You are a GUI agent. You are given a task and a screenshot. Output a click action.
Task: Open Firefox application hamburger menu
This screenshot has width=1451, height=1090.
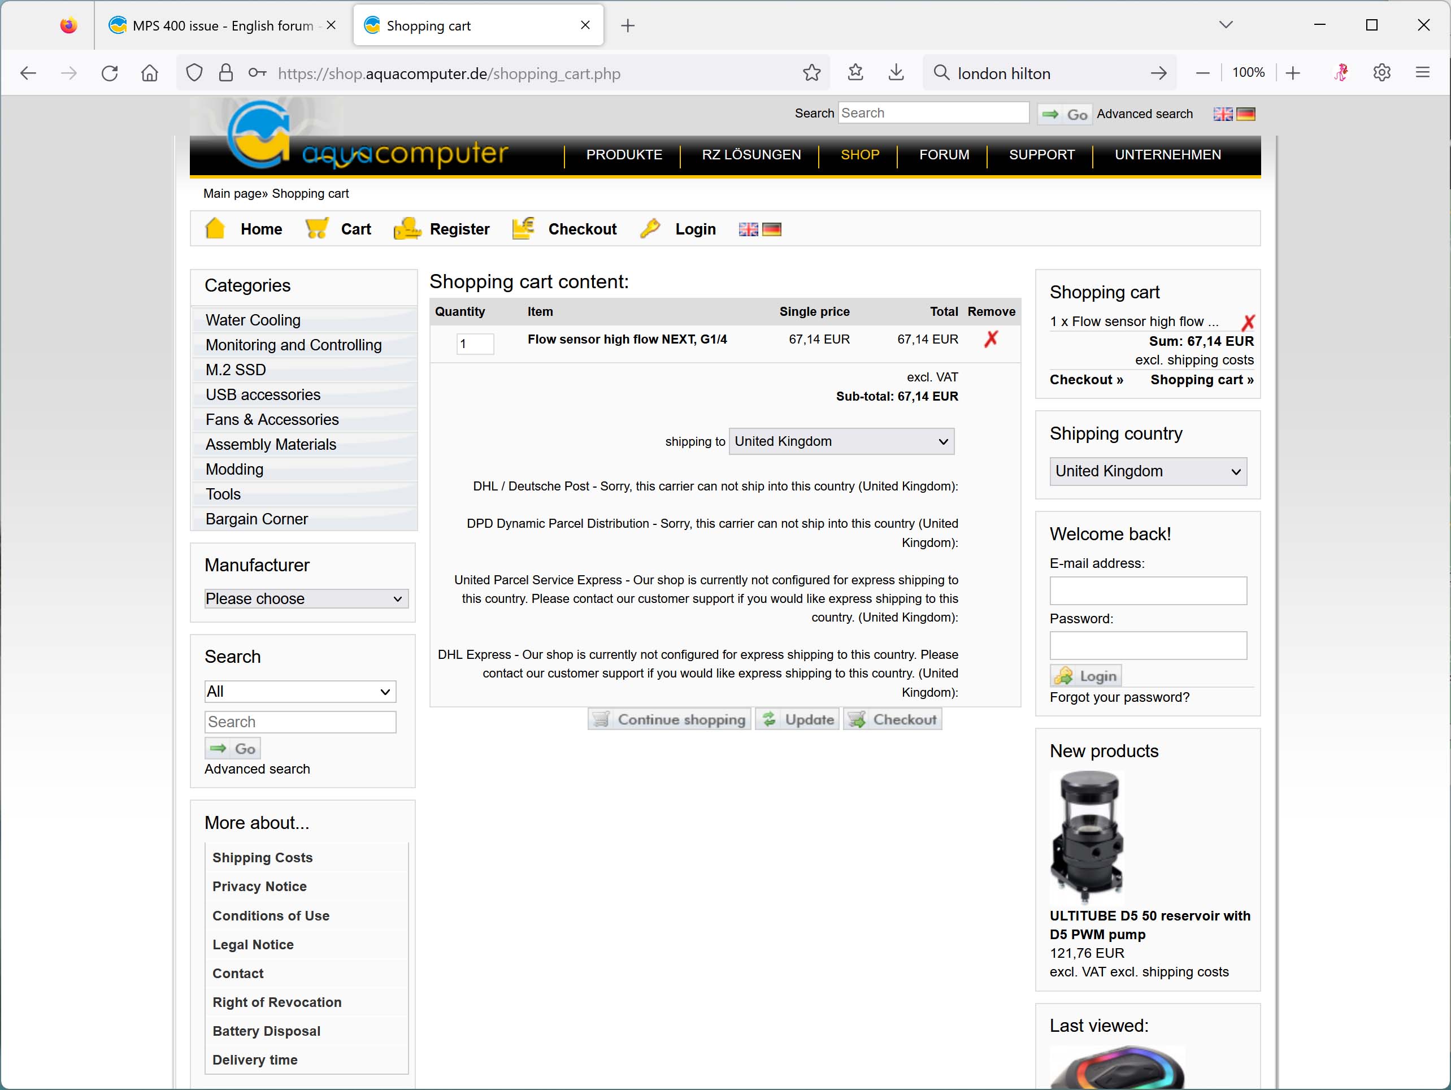pyautogui.click(x=1422, y=73)
